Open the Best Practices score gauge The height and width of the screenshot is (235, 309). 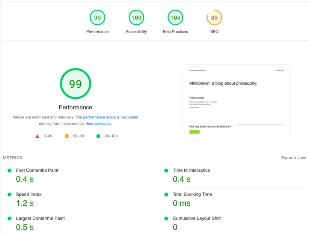[x=175, y=18]
